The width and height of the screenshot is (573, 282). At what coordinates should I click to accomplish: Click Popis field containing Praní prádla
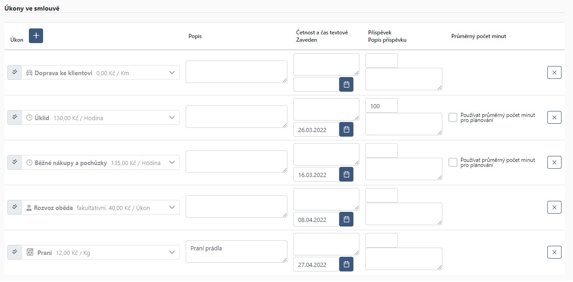[237, 252]
